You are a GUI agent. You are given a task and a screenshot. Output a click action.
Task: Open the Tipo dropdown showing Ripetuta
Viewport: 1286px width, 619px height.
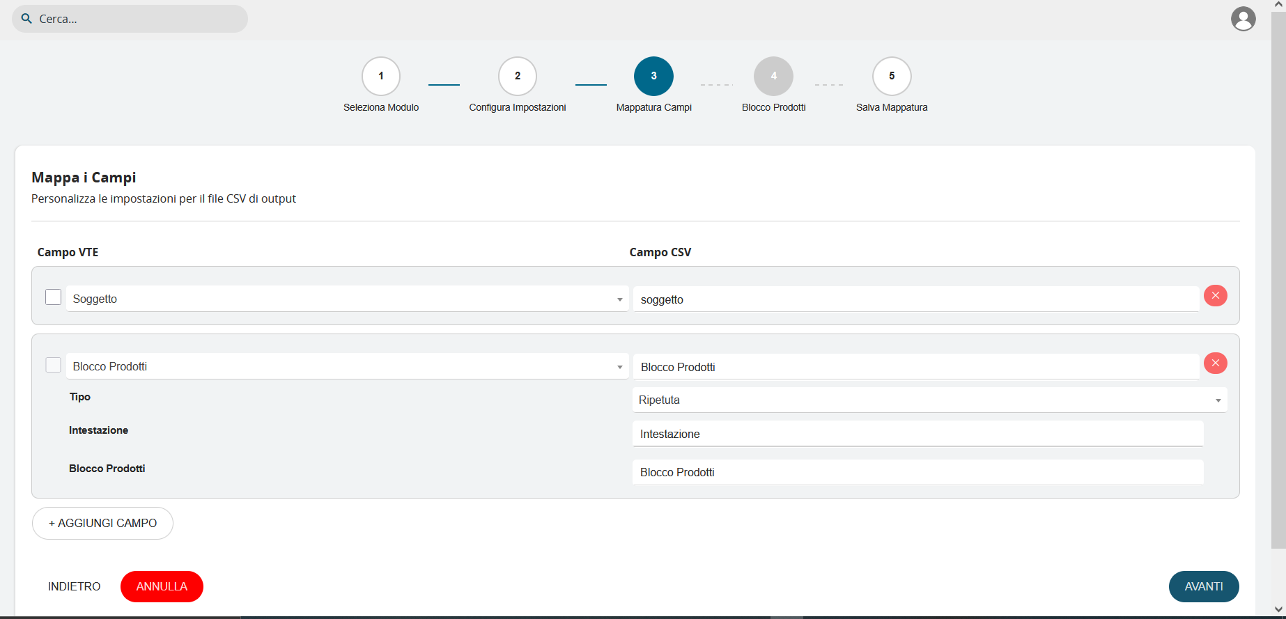point(929,400)
